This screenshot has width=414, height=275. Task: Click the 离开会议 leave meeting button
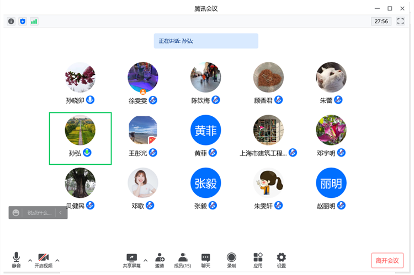[x=388, y=261]
